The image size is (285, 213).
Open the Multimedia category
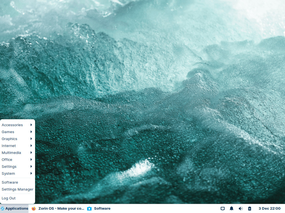pos(11,153)
